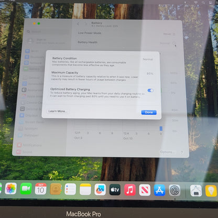The height and width of the screenshot is (218, 218).
Task: Click the Battery Health info icon
Action: click(174, 43)
